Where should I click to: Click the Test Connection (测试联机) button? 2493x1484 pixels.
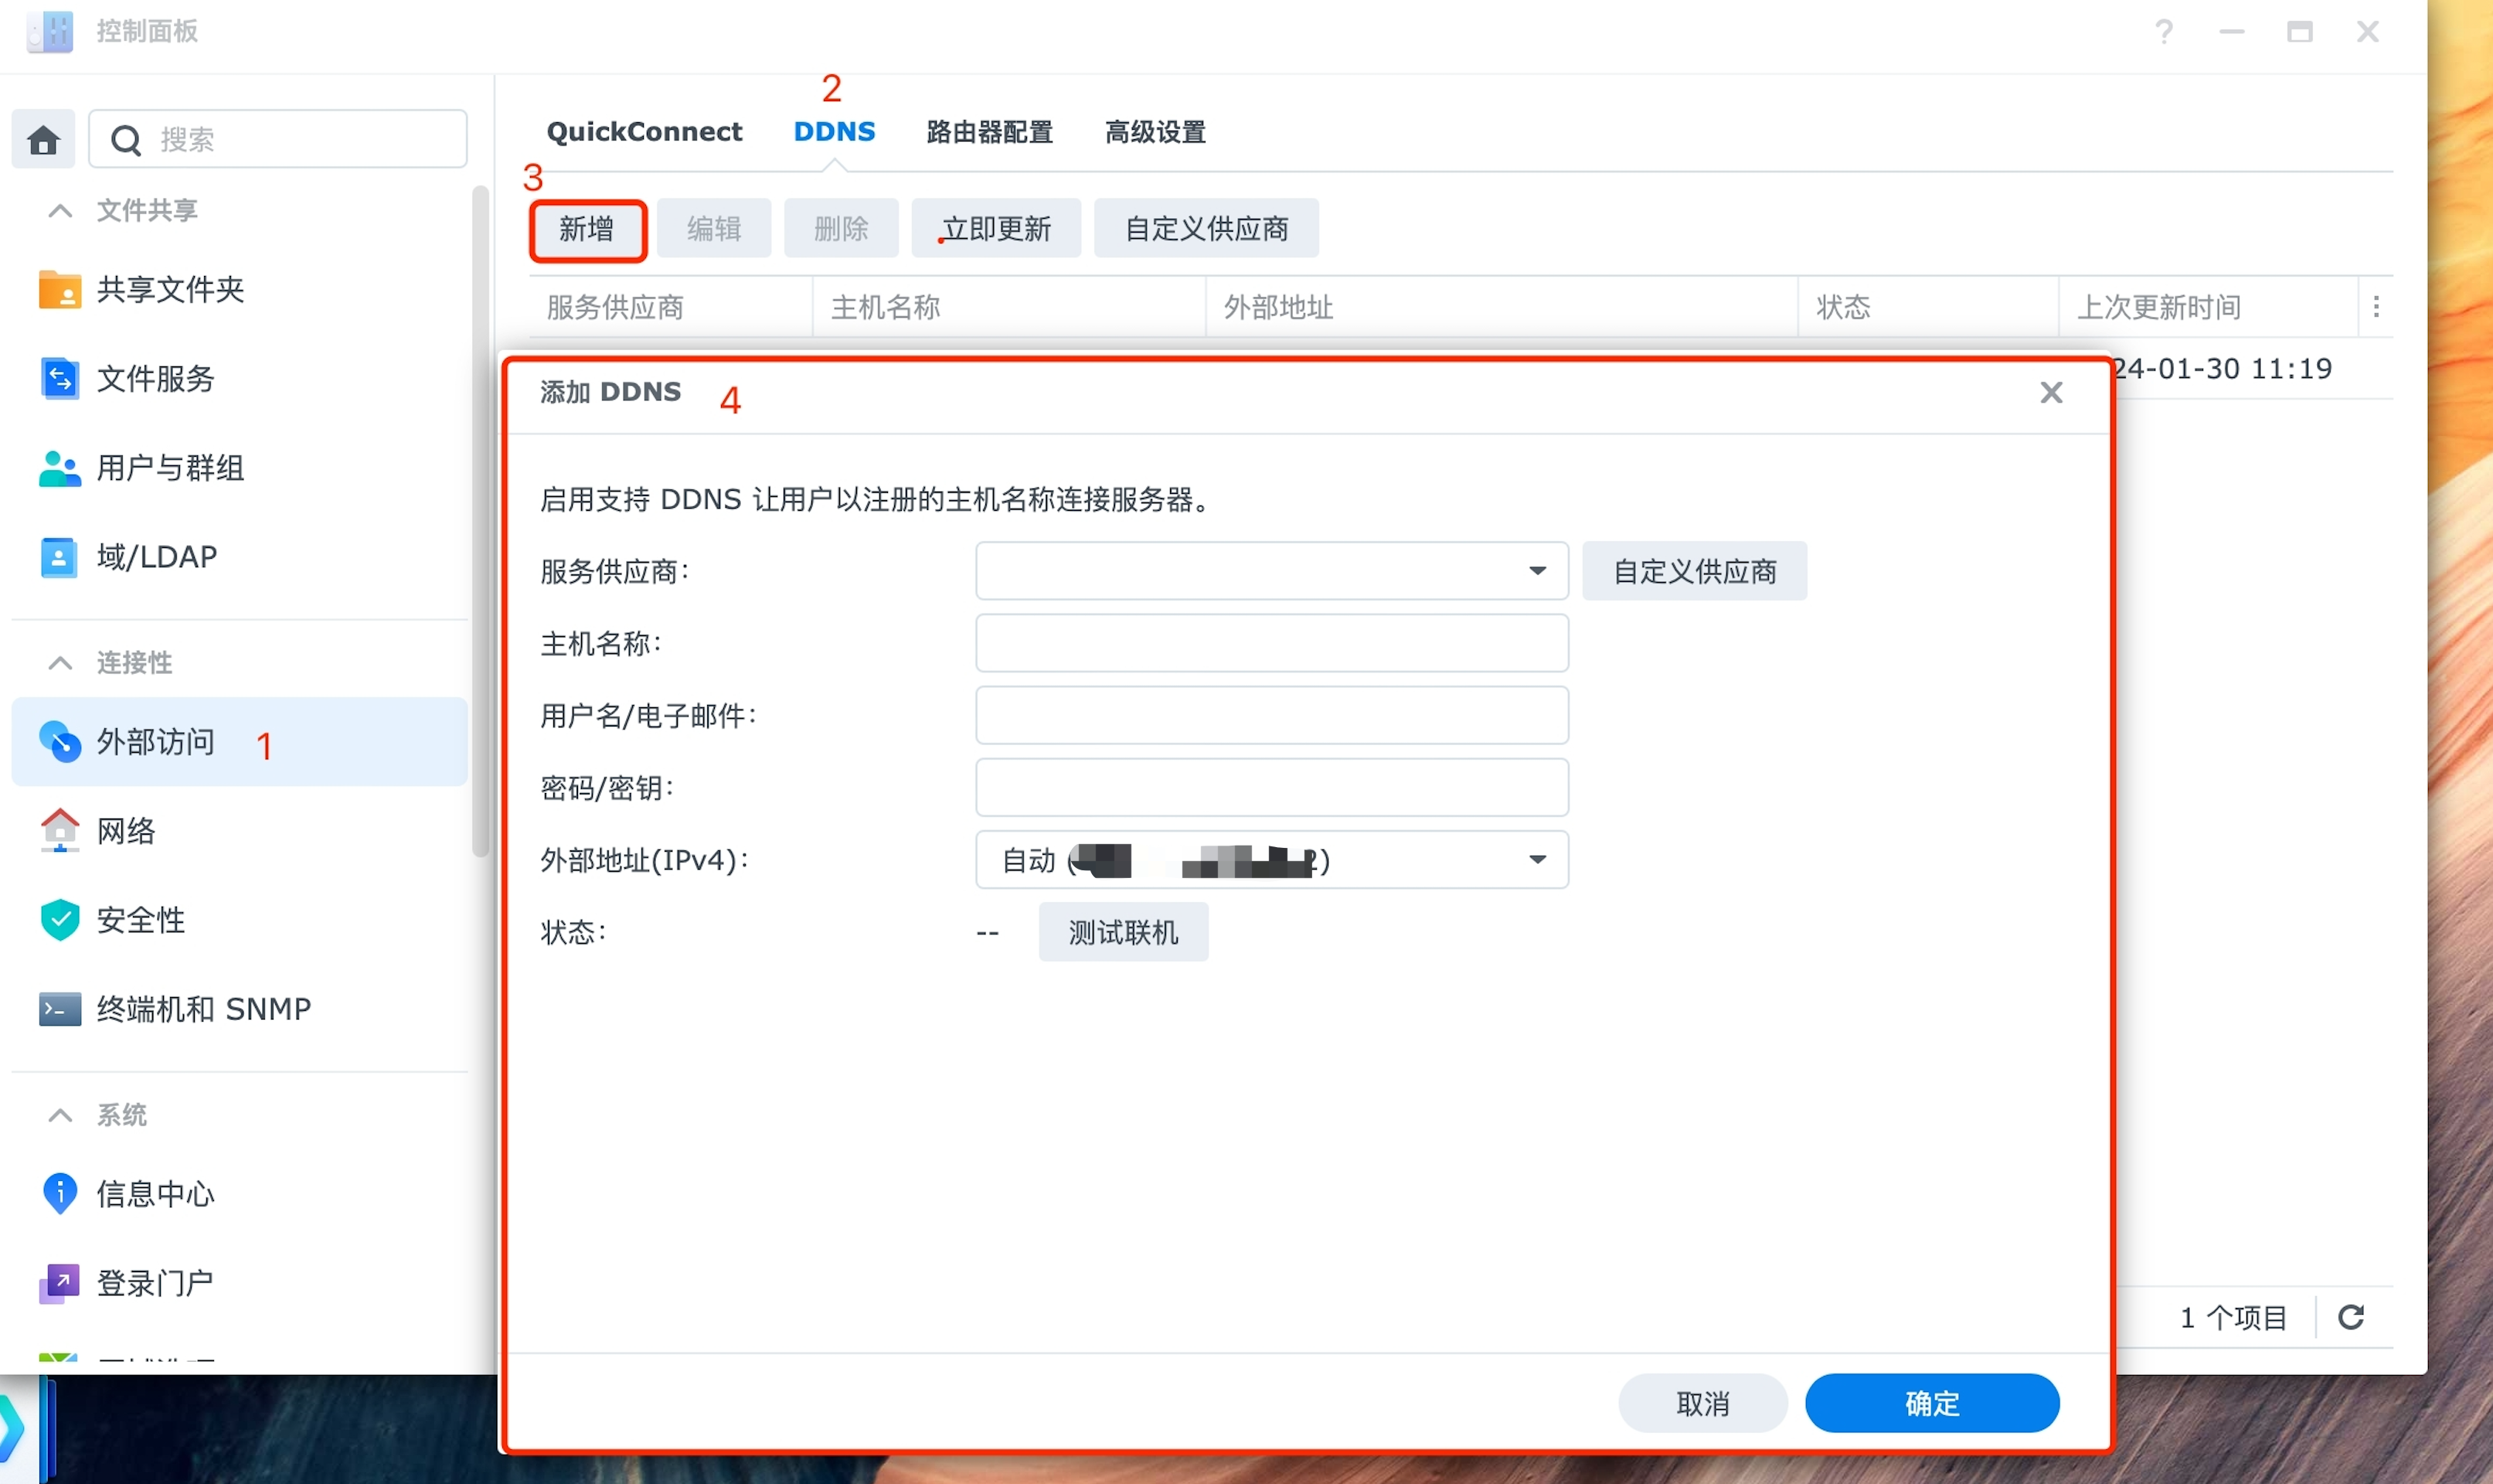click(1123, 932)
